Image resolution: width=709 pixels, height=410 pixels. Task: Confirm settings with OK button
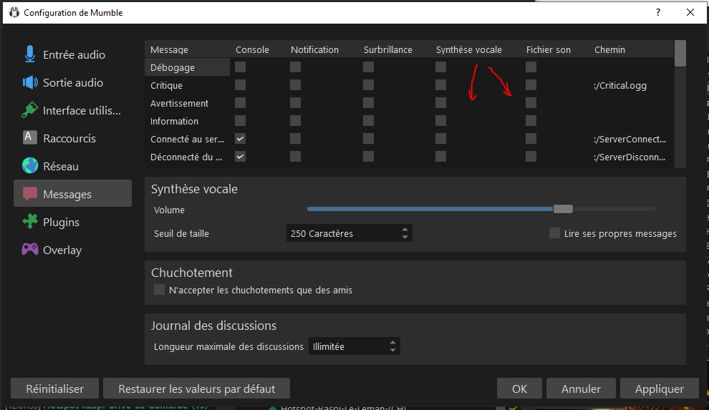[x=519, y=389]
